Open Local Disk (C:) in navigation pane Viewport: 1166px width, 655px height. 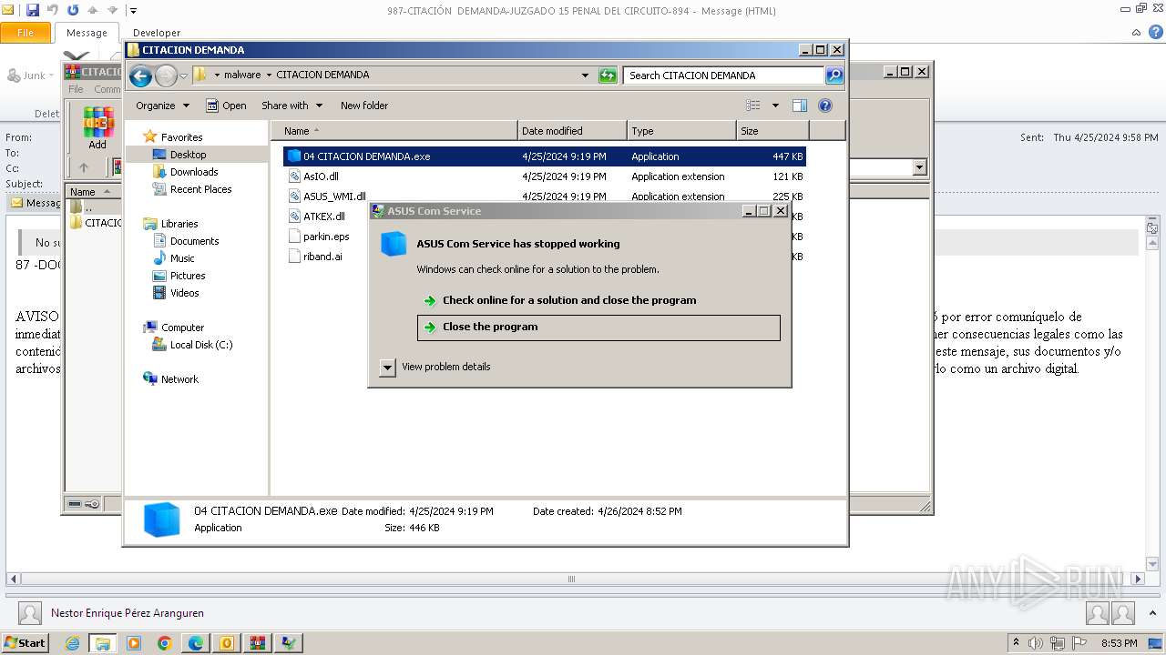pyautogui.click(x=200, y=345)
